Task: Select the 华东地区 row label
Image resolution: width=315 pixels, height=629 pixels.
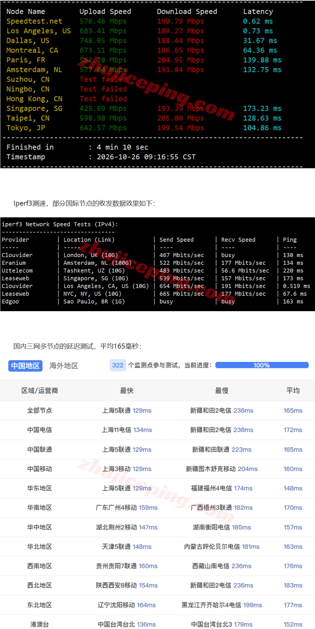Action: 40,488
